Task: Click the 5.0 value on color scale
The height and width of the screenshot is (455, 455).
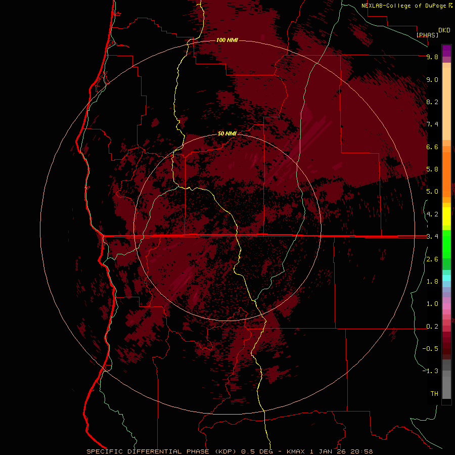Action: point(432,192)
